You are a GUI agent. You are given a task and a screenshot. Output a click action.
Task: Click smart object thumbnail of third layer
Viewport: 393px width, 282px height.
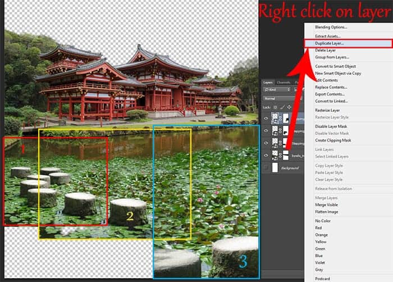click(x=275, y=143)
